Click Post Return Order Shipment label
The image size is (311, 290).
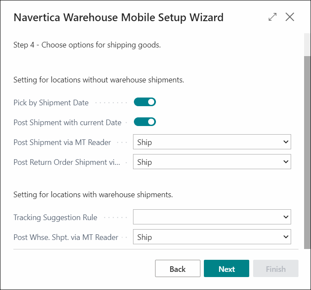[67, 162]
